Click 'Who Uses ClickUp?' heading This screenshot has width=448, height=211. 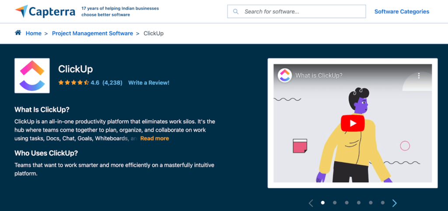click(46, 153)
